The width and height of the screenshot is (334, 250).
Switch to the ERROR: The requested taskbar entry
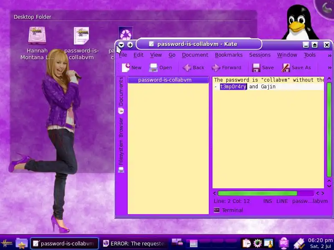(x=134, y=243)
